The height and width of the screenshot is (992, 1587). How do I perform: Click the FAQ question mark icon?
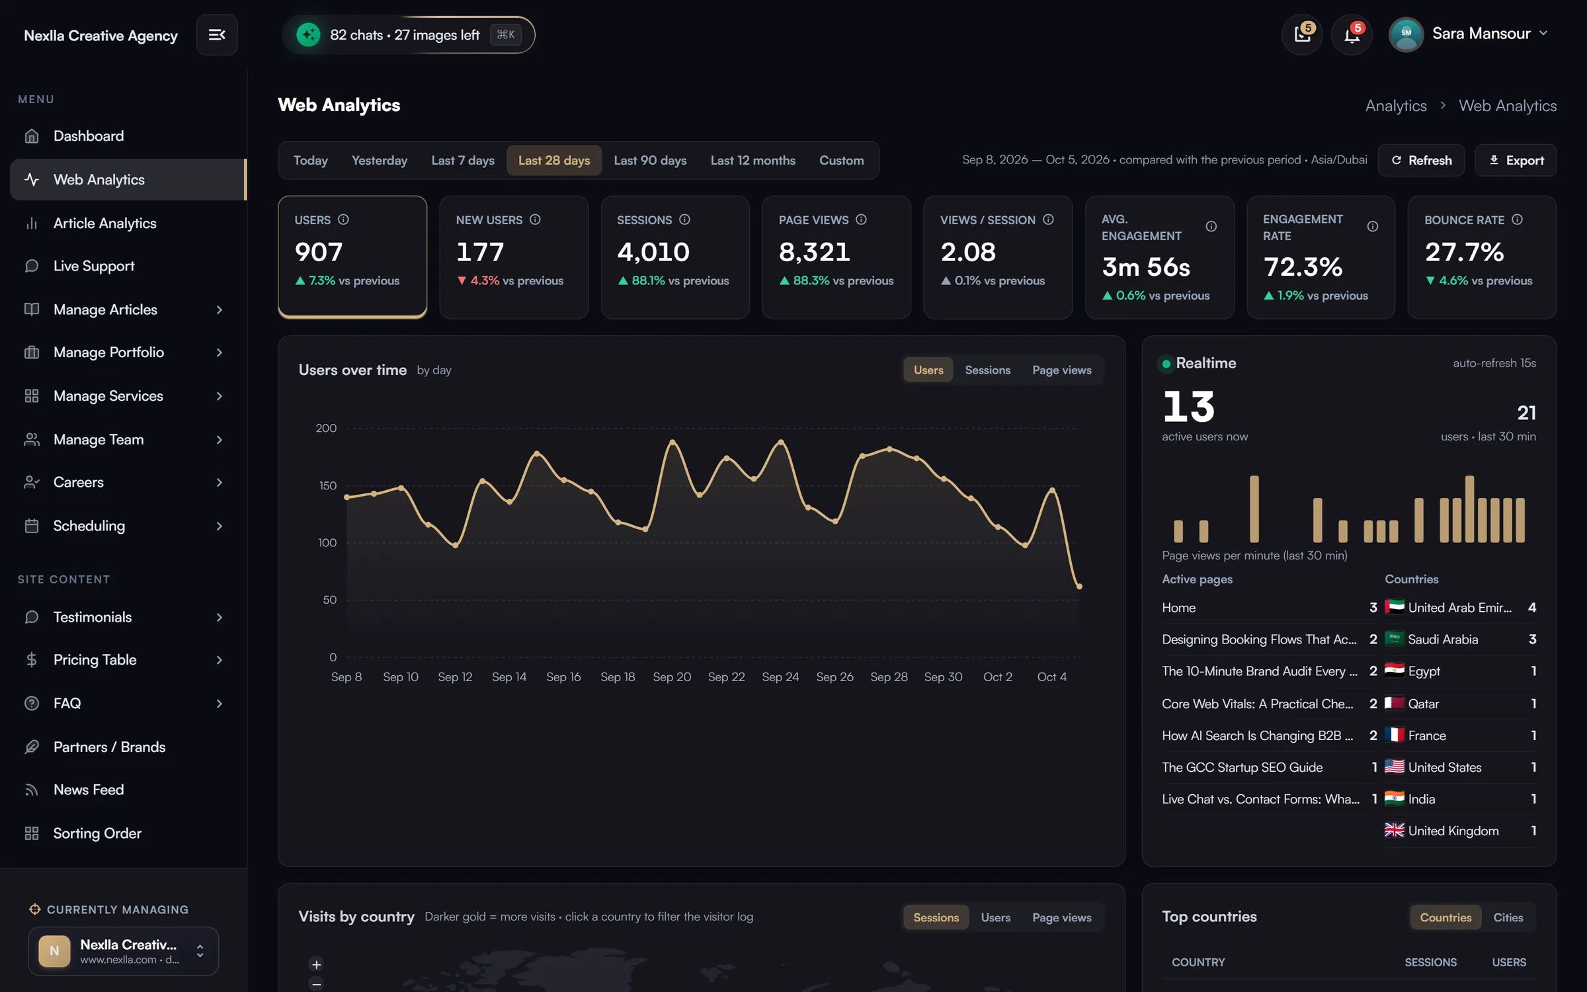tap(32, 703)
